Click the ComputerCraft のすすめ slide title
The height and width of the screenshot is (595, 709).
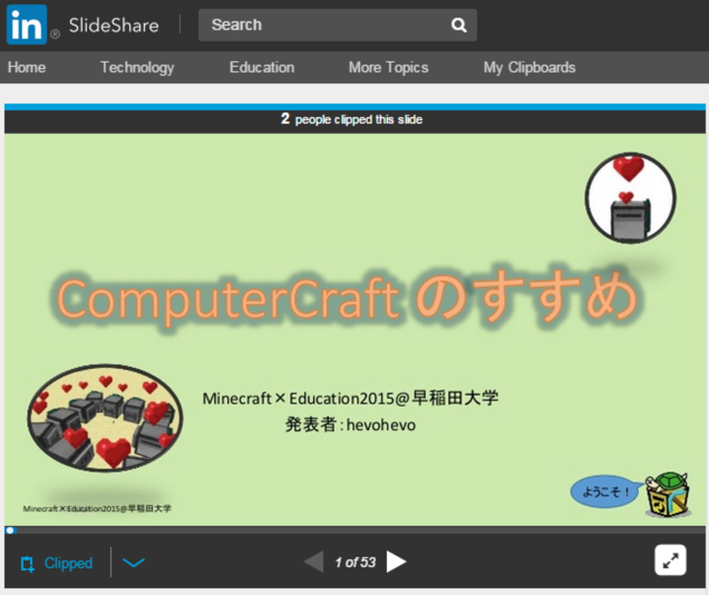(347, 297)
